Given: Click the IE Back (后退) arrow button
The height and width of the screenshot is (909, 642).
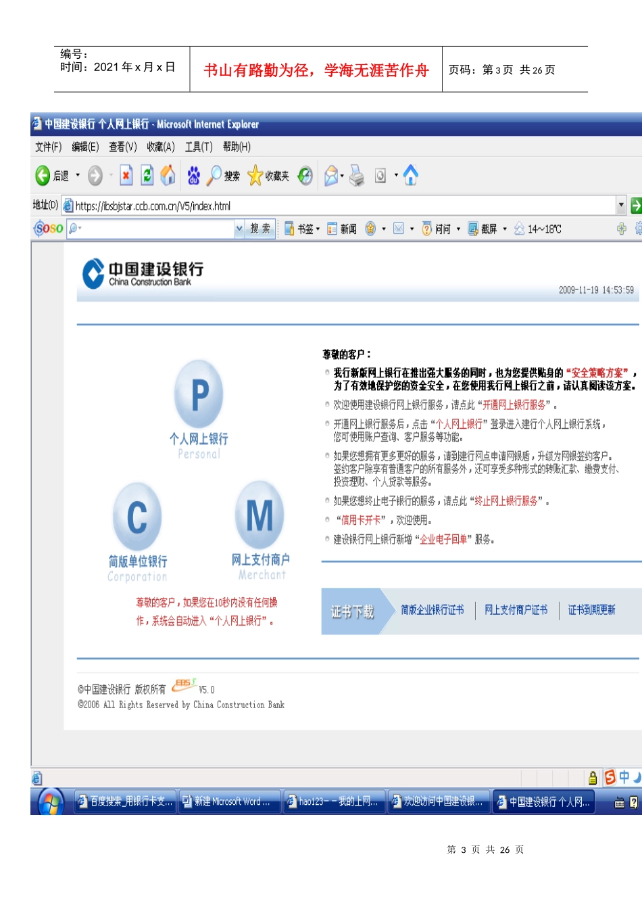Looking at the screenshot, I should [x=43, y=176].
